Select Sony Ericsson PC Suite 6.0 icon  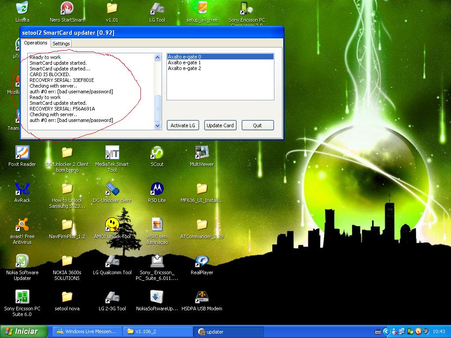click(x=22, y=297)
